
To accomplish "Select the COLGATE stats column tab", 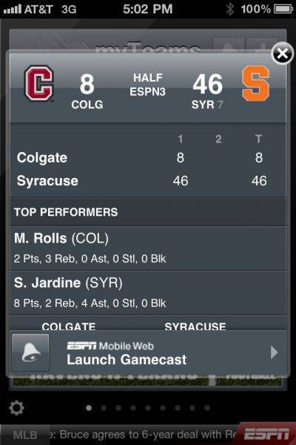I will pyautogui.click(x=69, y=326).
